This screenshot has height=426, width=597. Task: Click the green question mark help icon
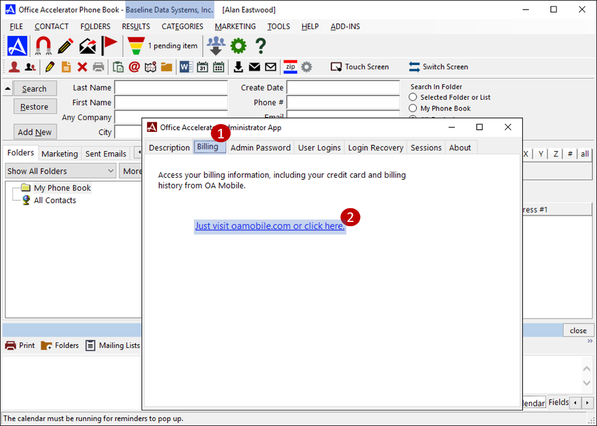click(x=261, y=46)
